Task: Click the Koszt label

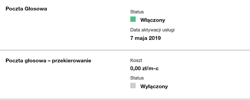Action: (x=136, y=60)
